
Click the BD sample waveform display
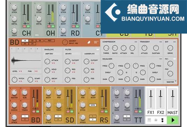click(26, 61)
